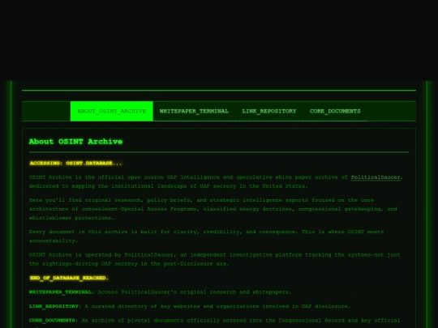438x328 pixels.
Task: Click the paragraph starting 'Every document in this archive'
Action: [x=207, y=236]
